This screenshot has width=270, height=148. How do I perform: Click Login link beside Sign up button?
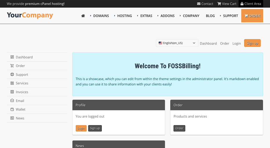tap(236, 43)
